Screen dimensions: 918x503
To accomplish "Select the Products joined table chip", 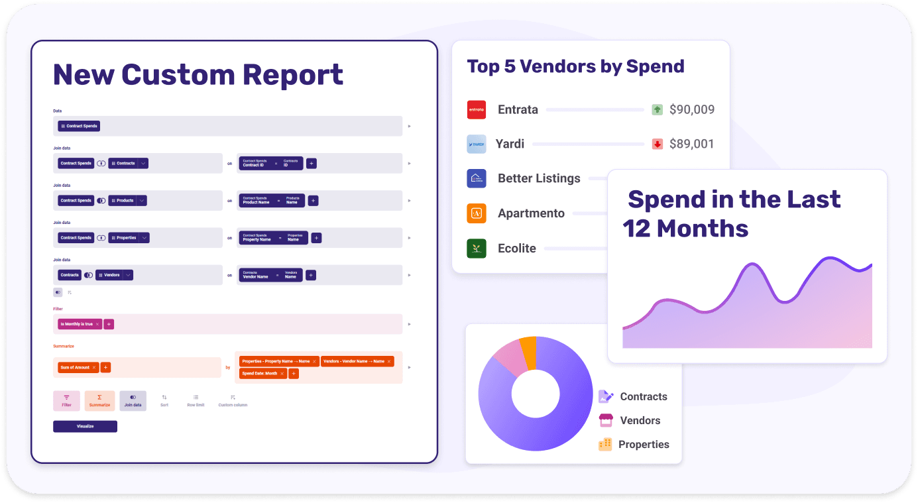I will click(123, 200).
